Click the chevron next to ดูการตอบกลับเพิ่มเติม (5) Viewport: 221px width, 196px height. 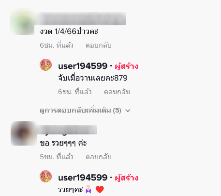point(128,110)
